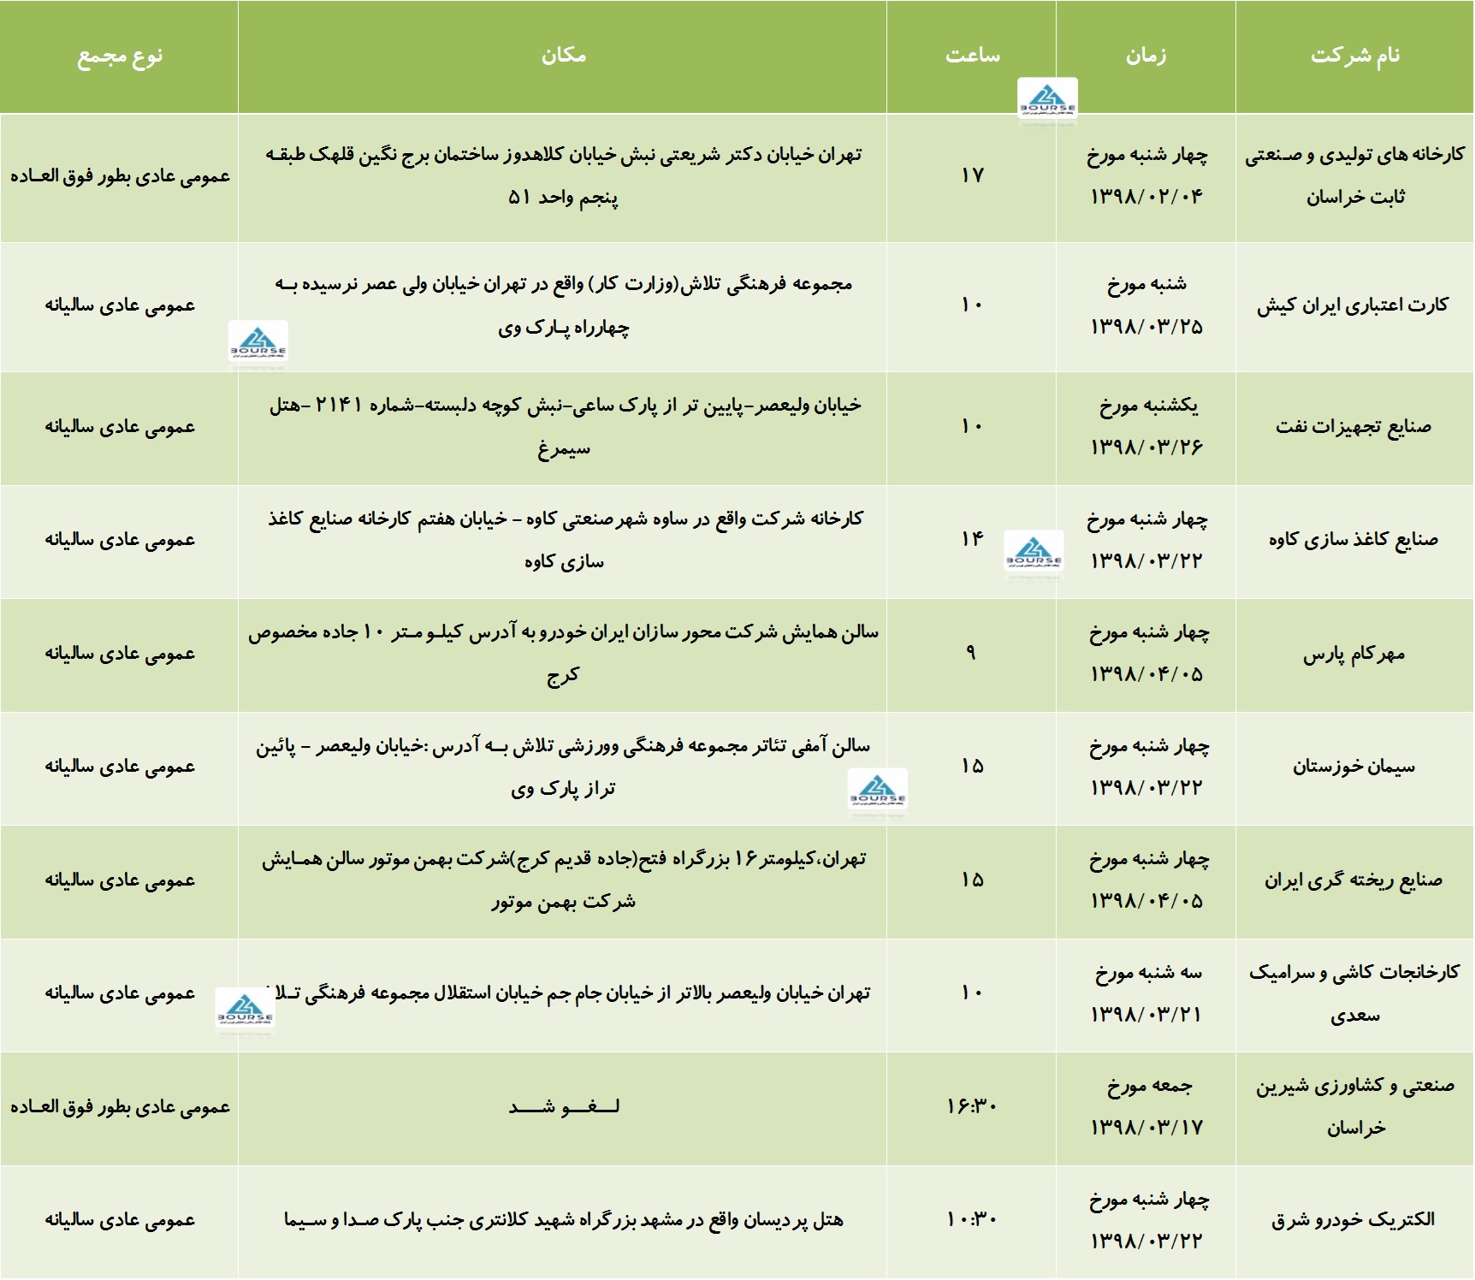Click the address mentioning 'هتل سیمرغ'

point(563,427)
